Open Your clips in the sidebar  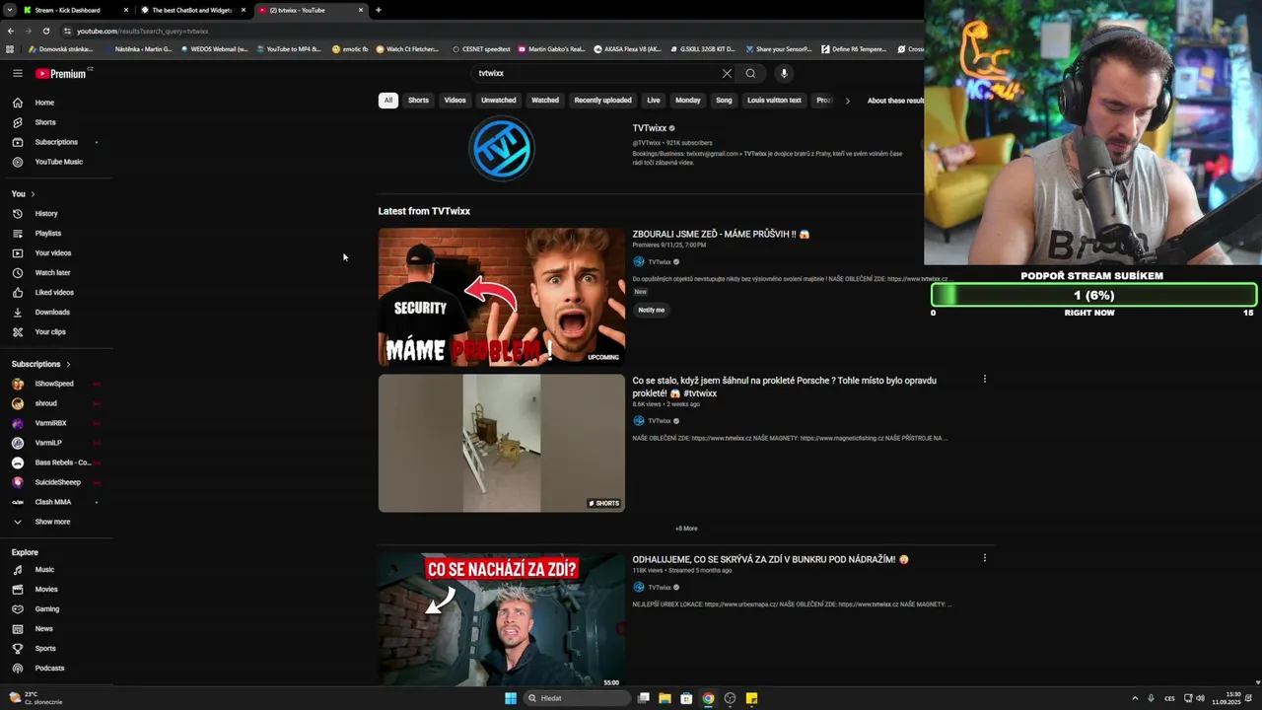50,332
